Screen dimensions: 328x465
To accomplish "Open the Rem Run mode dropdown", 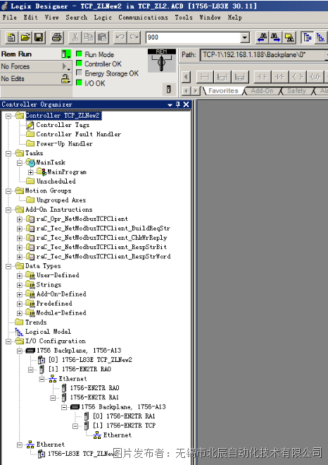I will point(66,54).
